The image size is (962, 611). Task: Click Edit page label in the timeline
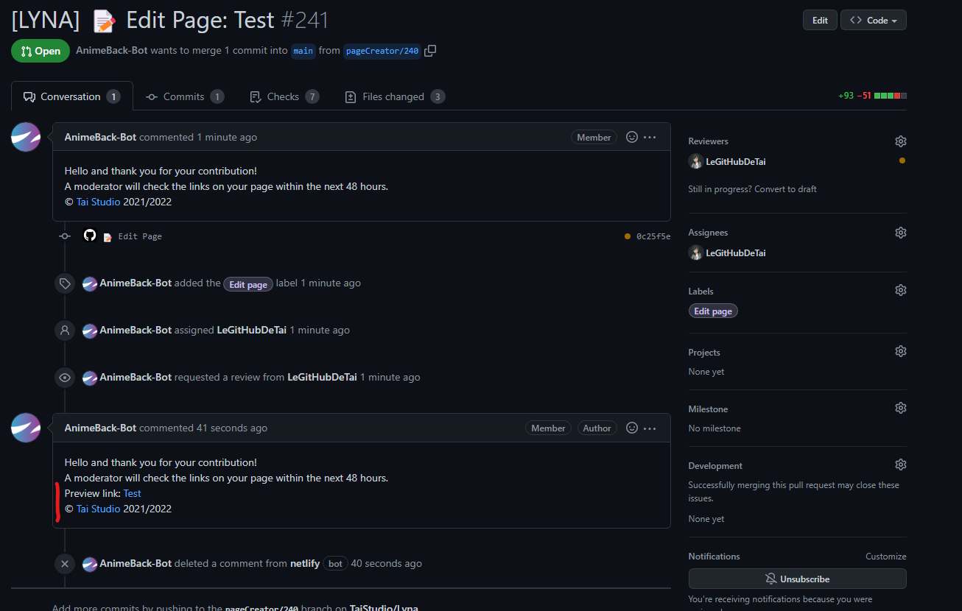[x=248, y=284]
